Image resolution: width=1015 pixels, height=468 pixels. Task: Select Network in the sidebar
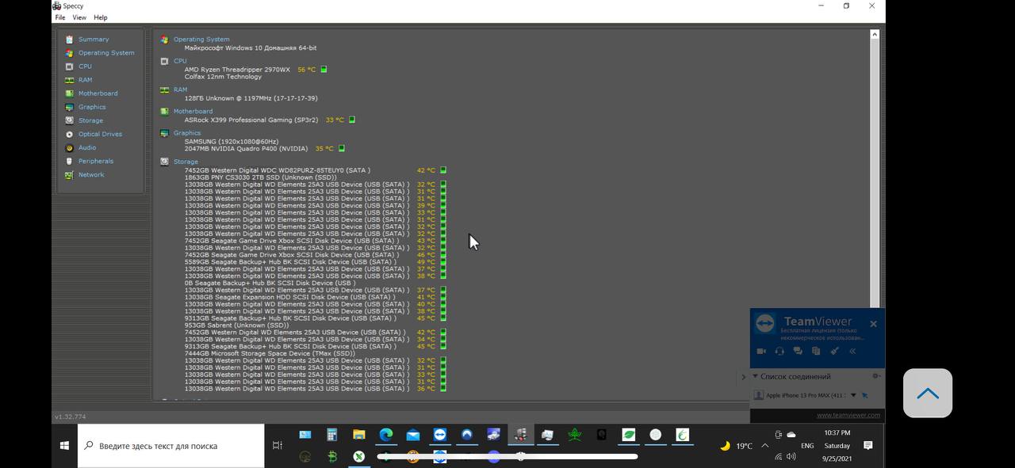tap(91, 174)
